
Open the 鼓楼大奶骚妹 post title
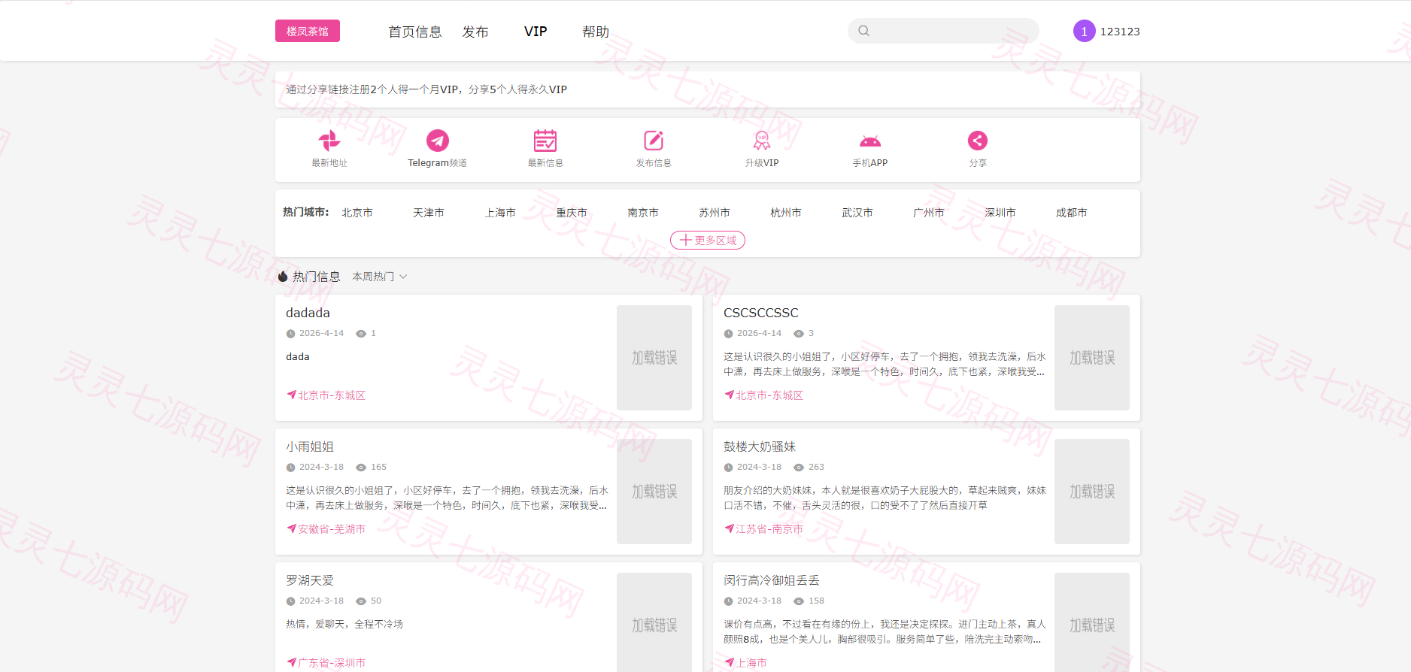click(x=760, y=446)
